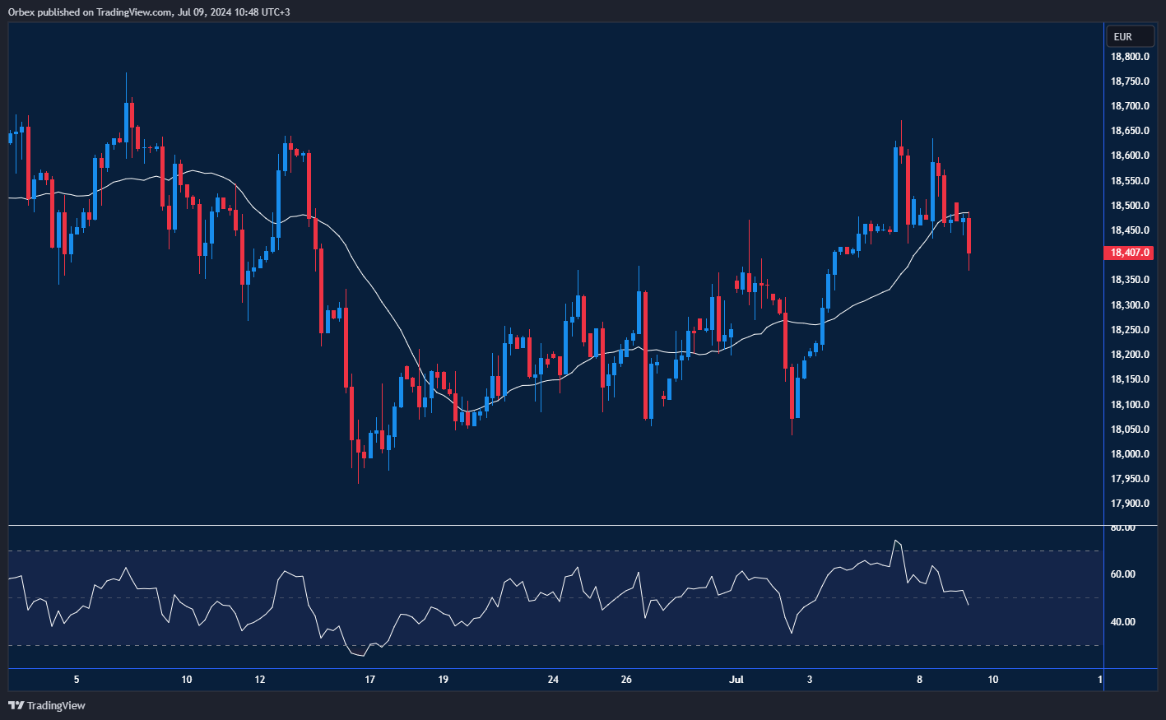Select the RSI line at its rightmost point
The image size is (1166, 720).
coord(969,605)
